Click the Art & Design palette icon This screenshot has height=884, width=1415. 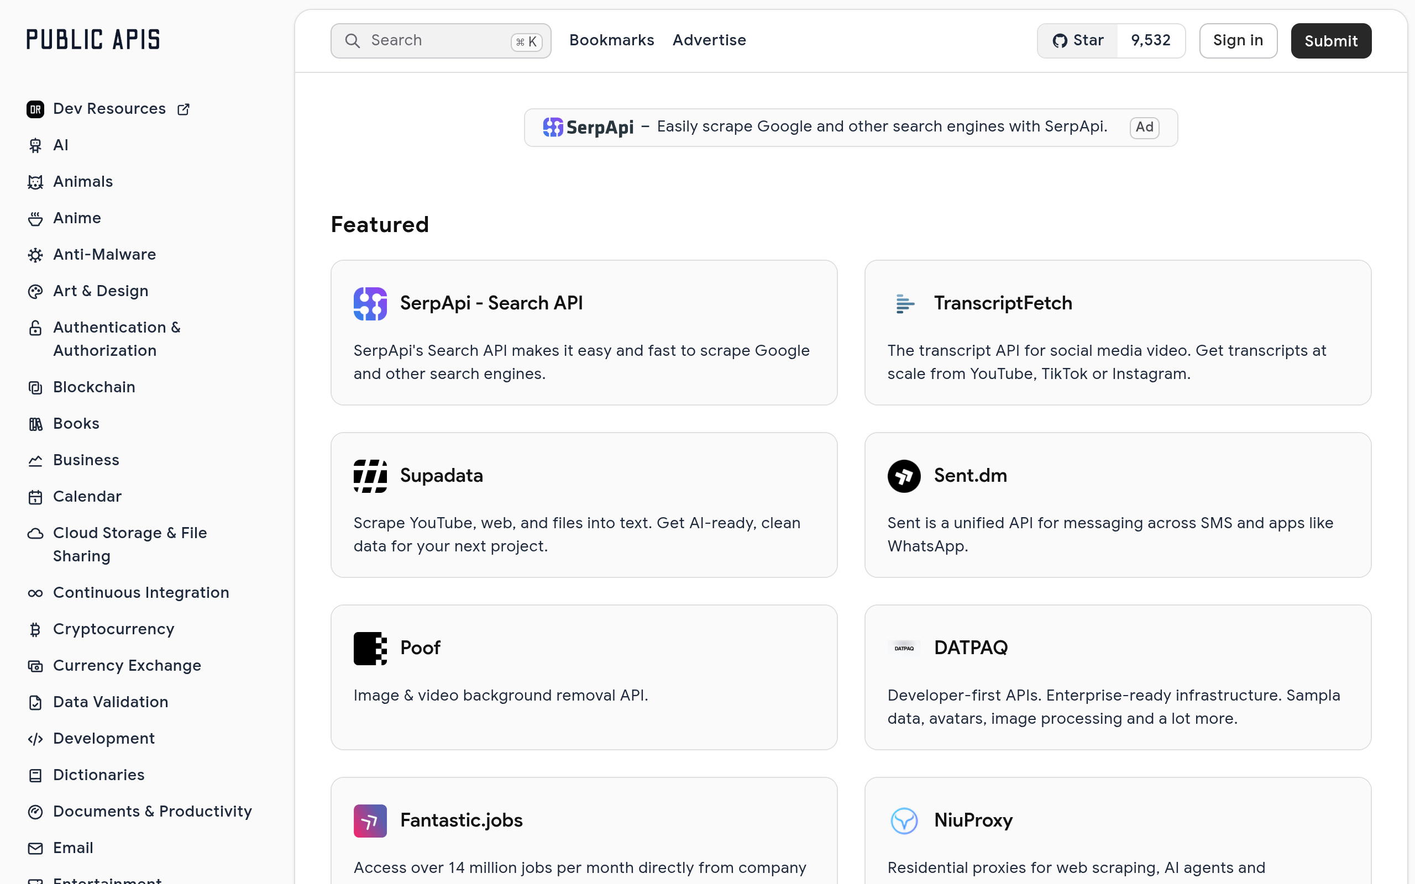click(x=35, y=292)
